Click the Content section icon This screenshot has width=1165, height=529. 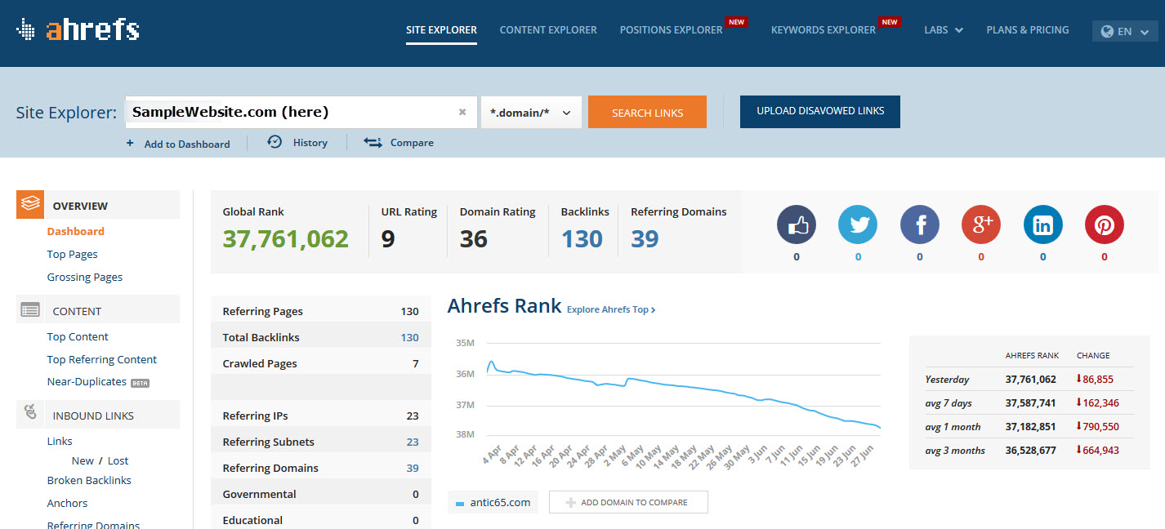point(30,309)
